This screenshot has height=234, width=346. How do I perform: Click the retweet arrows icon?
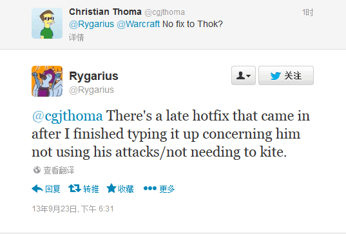pyautogui.click(x=75, y=188)
